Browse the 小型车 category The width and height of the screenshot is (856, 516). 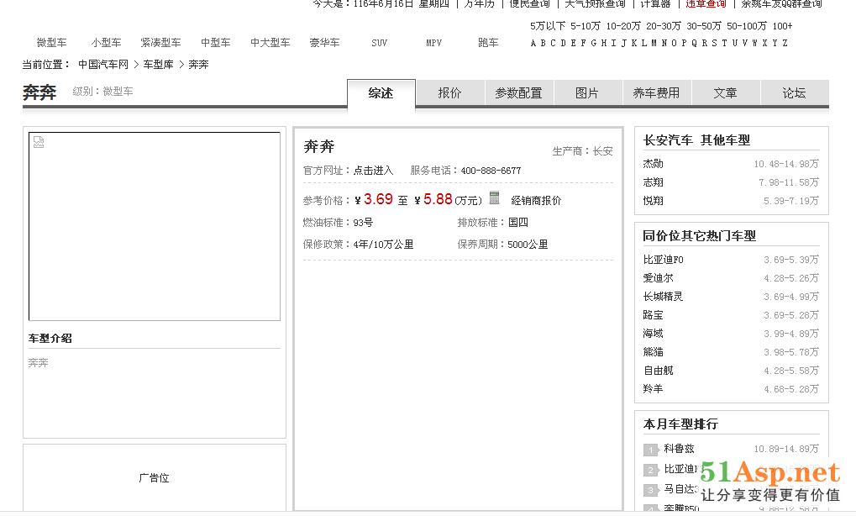(x=107, y=43)
